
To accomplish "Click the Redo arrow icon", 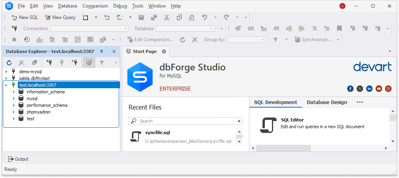I will [226, 17].
